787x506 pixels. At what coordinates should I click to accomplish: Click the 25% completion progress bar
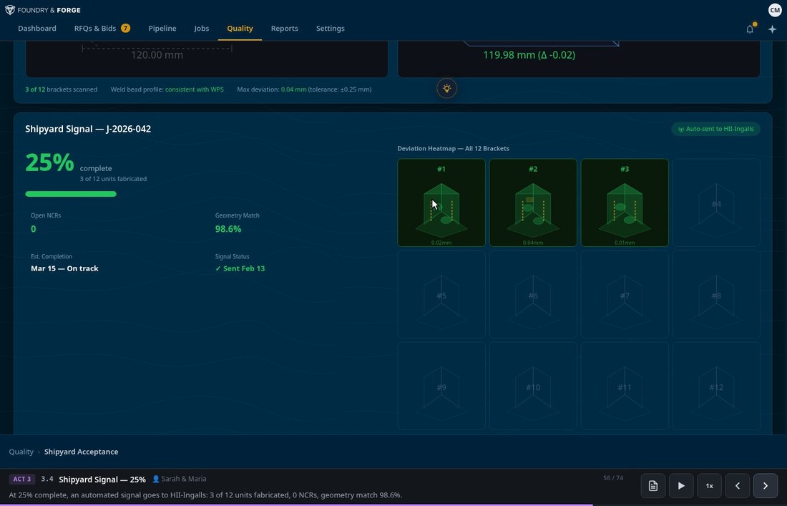pyautogui.click(x=70, y=193)
